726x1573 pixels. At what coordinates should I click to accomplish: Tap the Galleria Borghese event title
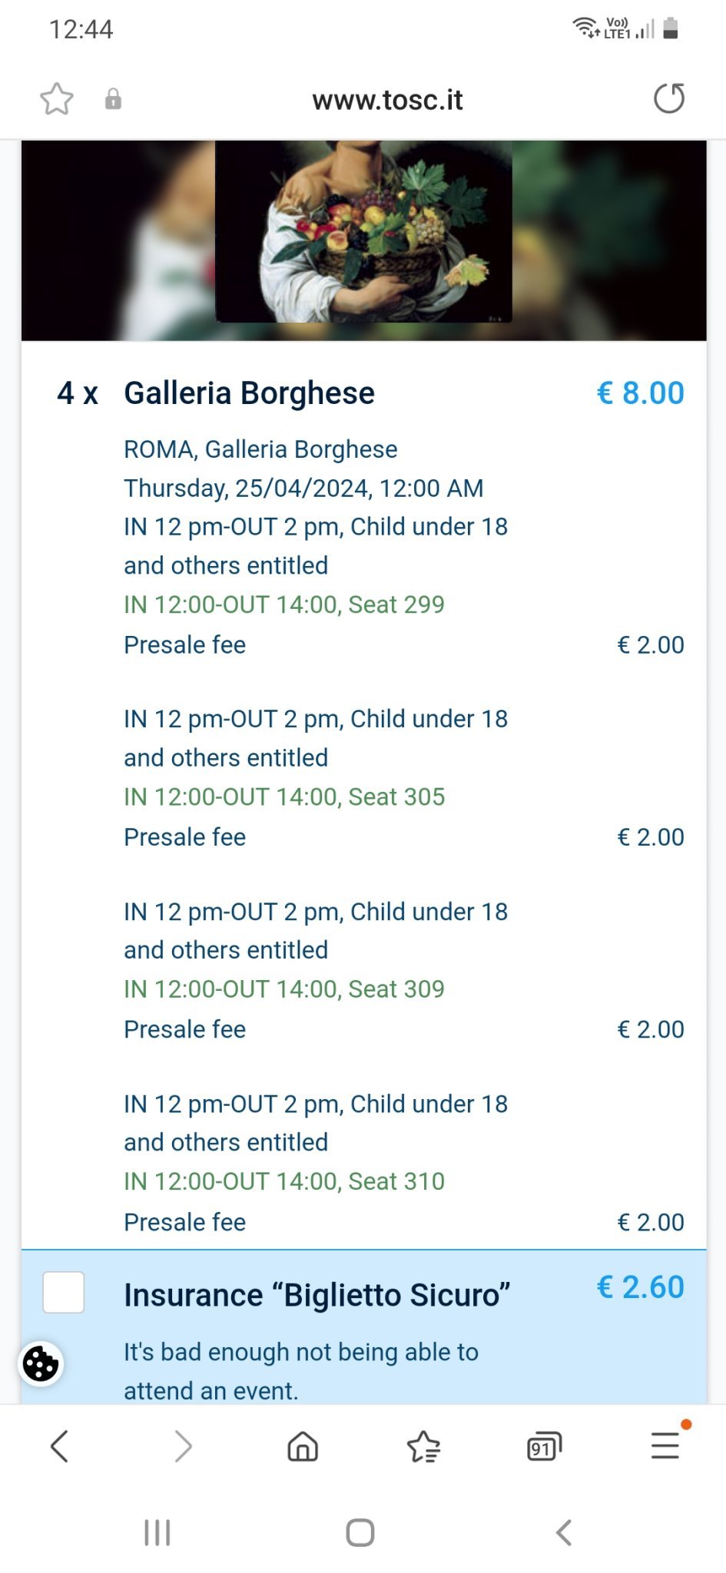(x=249, y=393)
